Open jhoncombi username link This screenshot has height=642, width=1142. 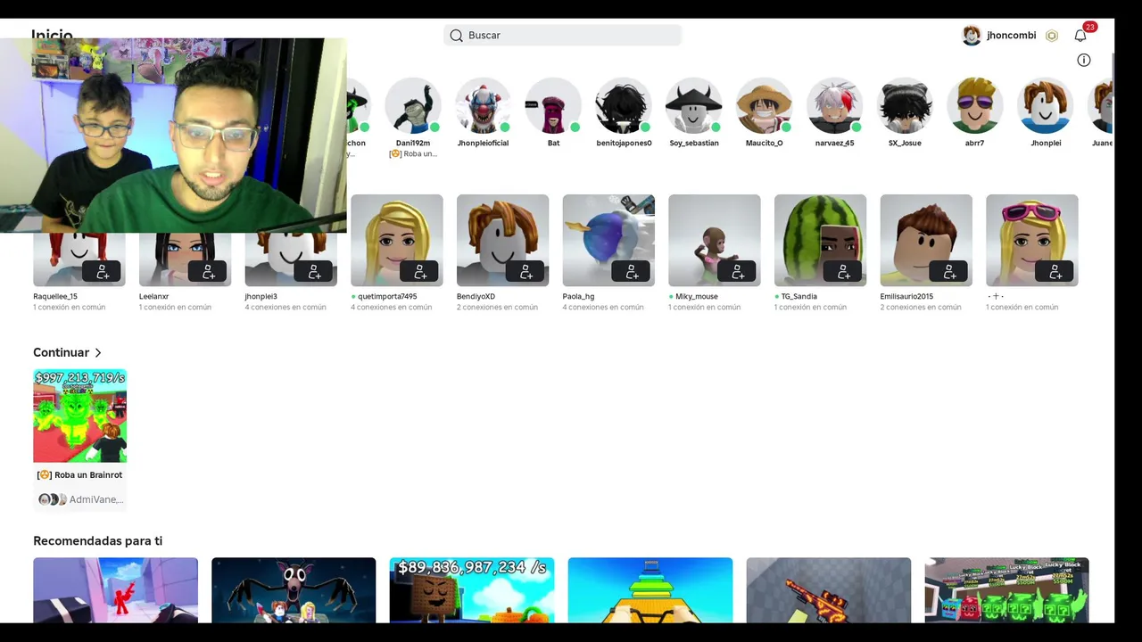pos(1011,36)
